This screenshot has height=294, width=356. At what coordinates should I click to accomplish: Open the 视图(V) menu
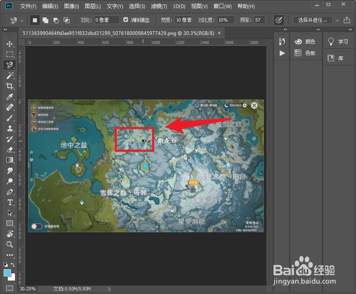(199, 6)
